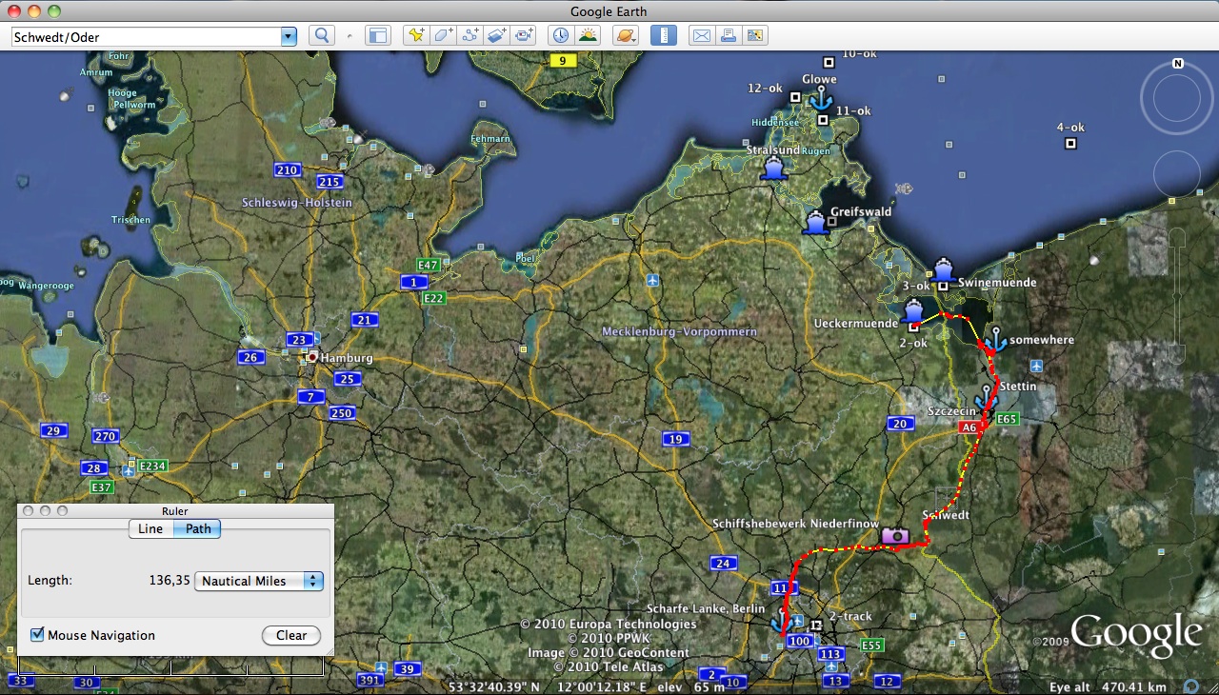Click the Hamburg city marker

click(x=312, y=357)
